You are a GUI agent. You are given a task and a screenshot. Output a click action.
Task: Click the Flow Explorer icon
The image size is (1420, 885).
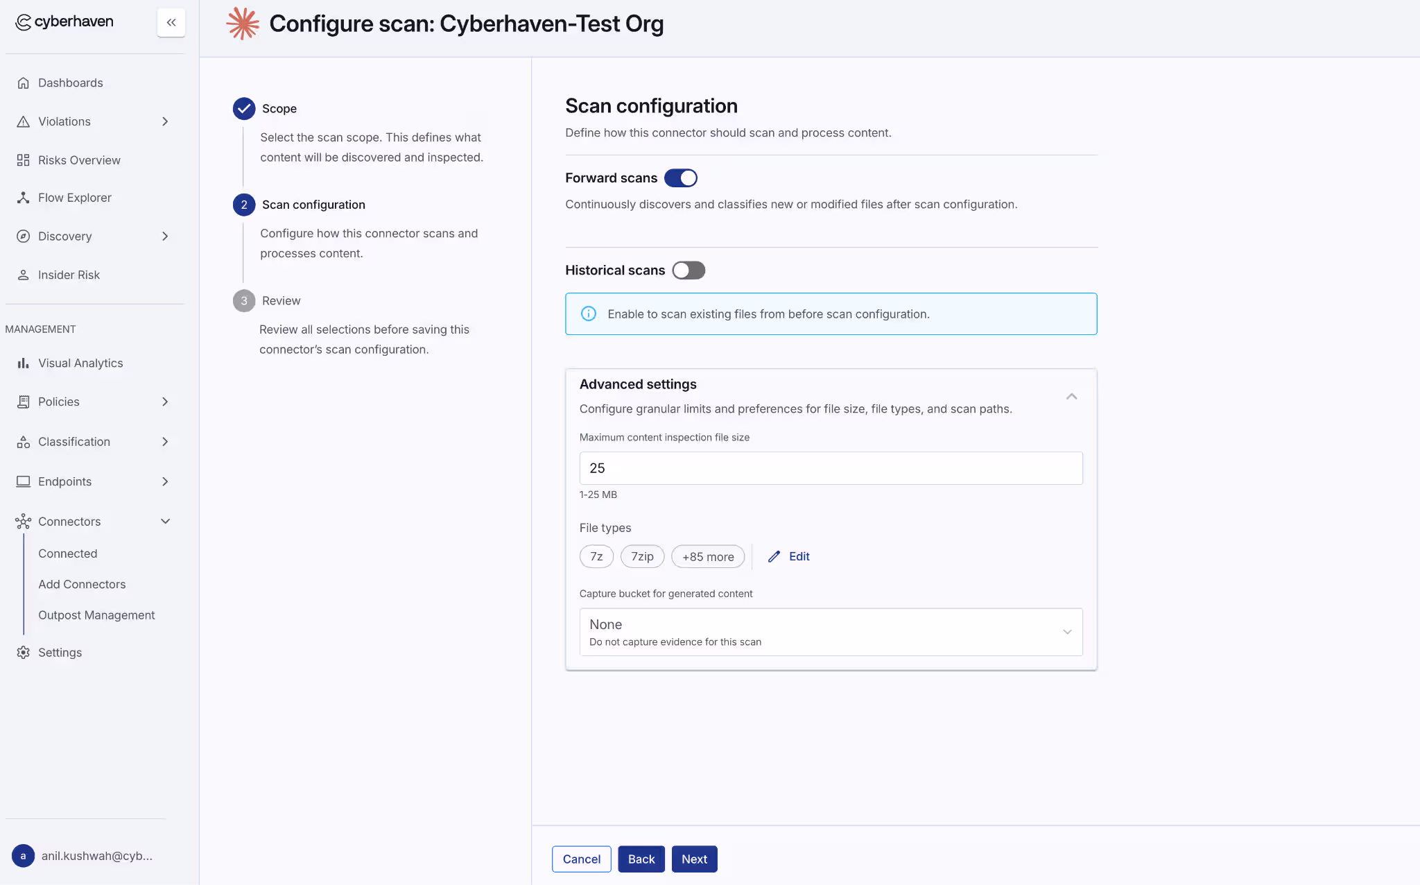click(23, 198)
